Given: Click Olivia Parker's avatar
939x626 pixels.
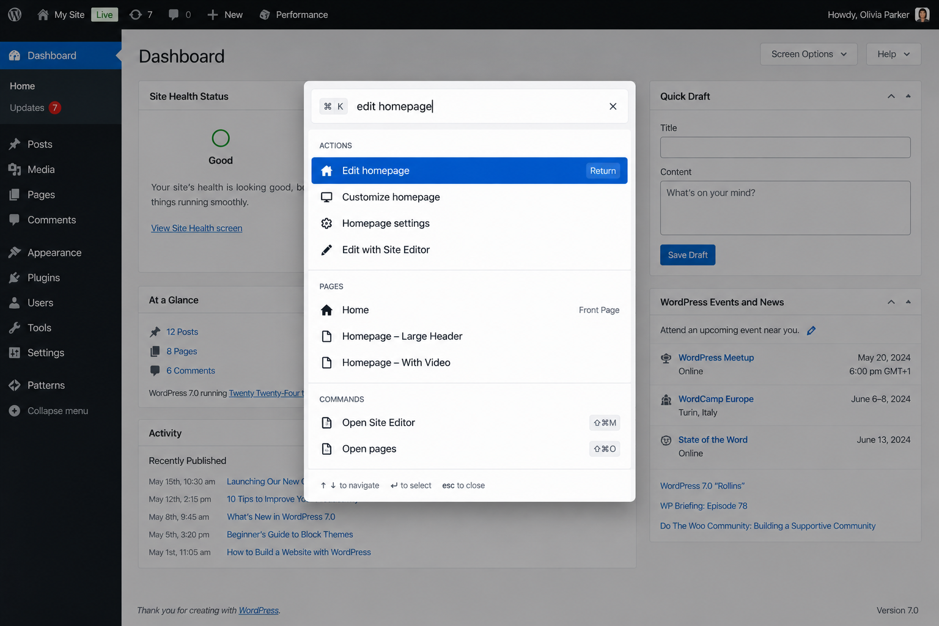Looking at the screenshot, I should pos(922,15).
